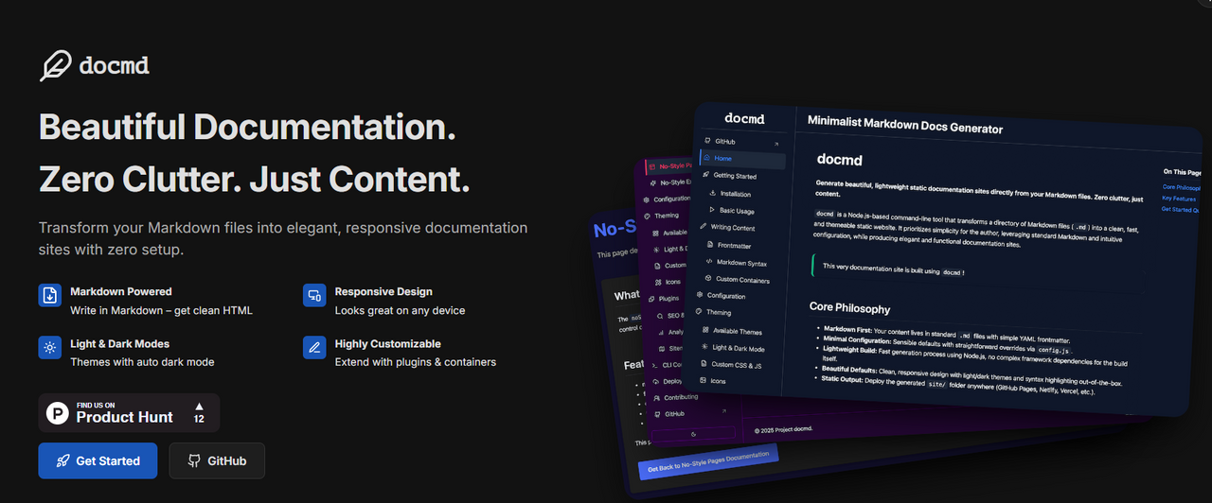The image size is (1212, 503).
Task: Click the docmd logo atop the front preview sidebar
Action: (x=744, y=118)
